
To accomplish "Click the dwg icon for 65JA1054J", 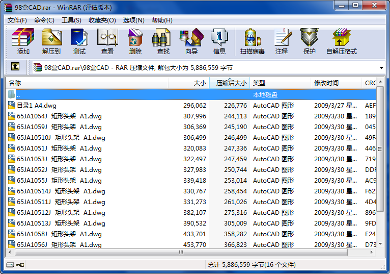I will click(x=11, y=116).
